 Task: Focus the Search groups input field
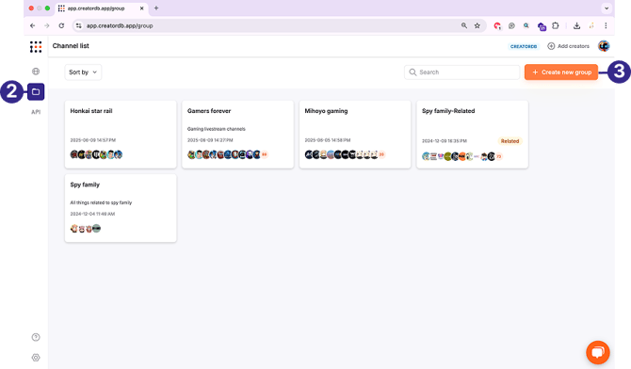click(462, 72)
